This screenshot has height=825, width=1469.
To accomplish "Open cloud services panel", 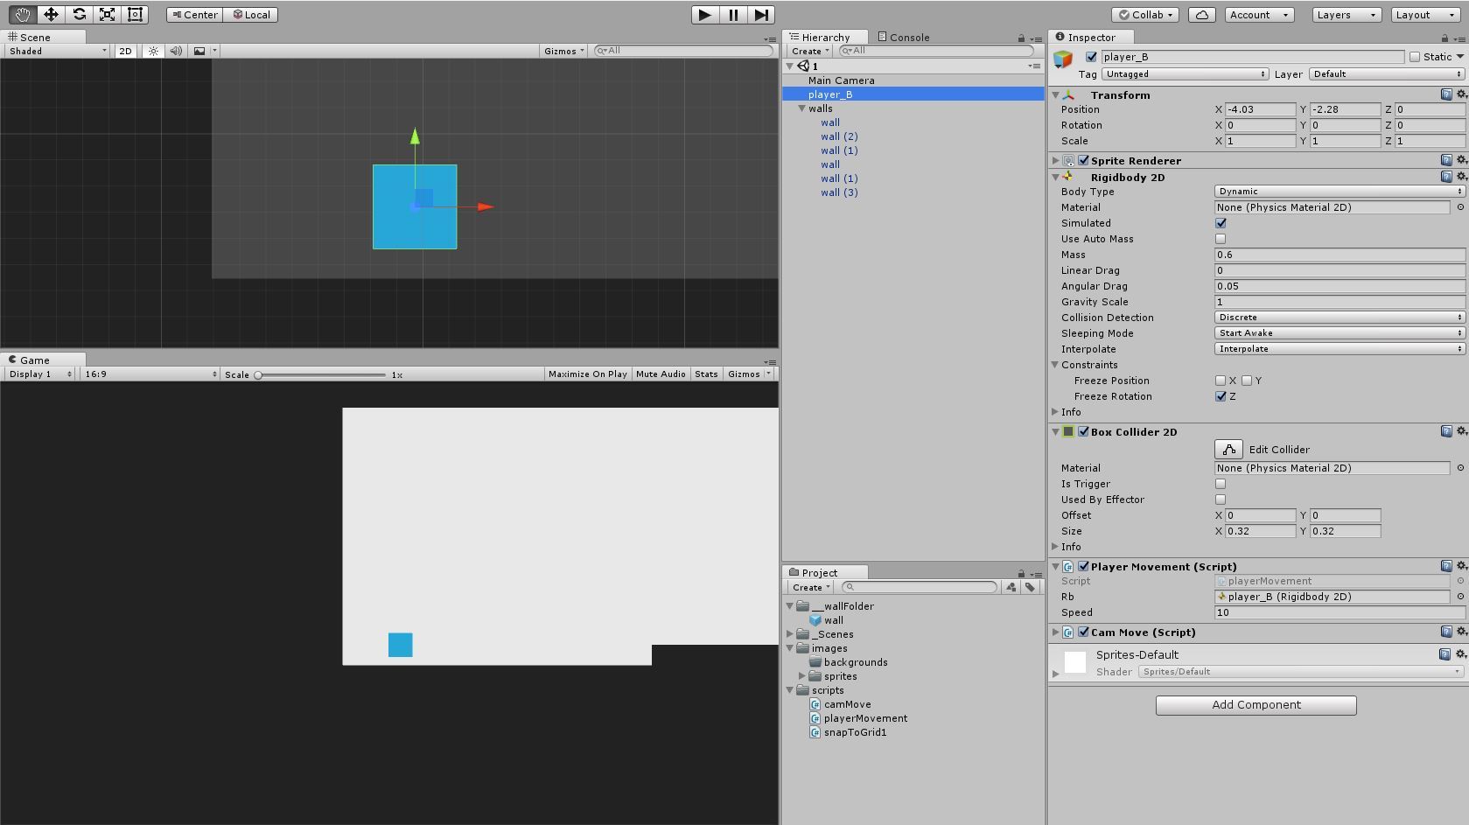I will pos(1202,15).
